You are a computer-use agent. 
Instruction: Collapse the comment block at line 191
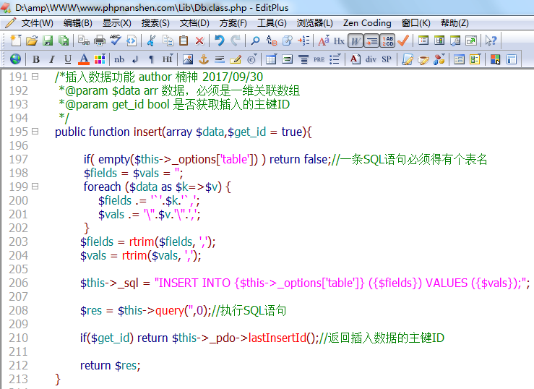point(35,77)
